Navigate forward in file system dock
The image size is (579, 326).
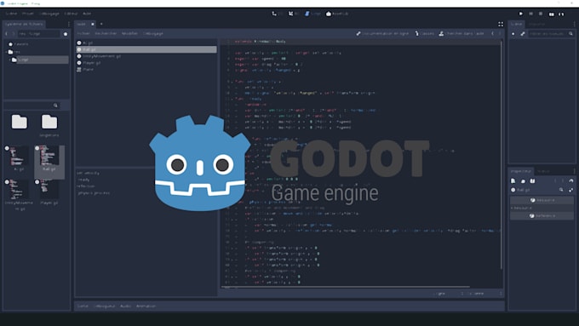[x=14, y=34]
